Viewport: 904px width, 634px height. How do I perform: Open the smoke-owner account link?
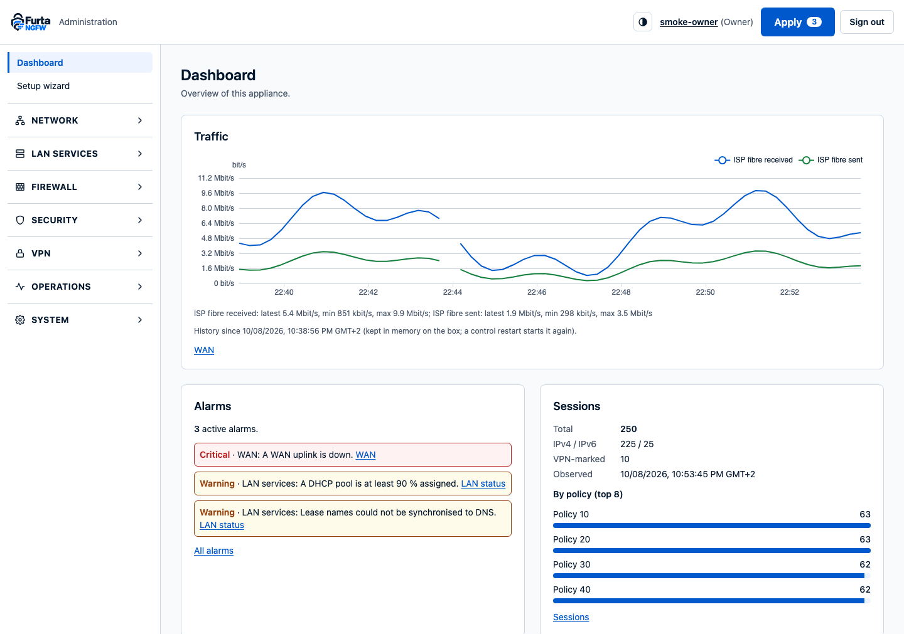click(x=689, y=22)
